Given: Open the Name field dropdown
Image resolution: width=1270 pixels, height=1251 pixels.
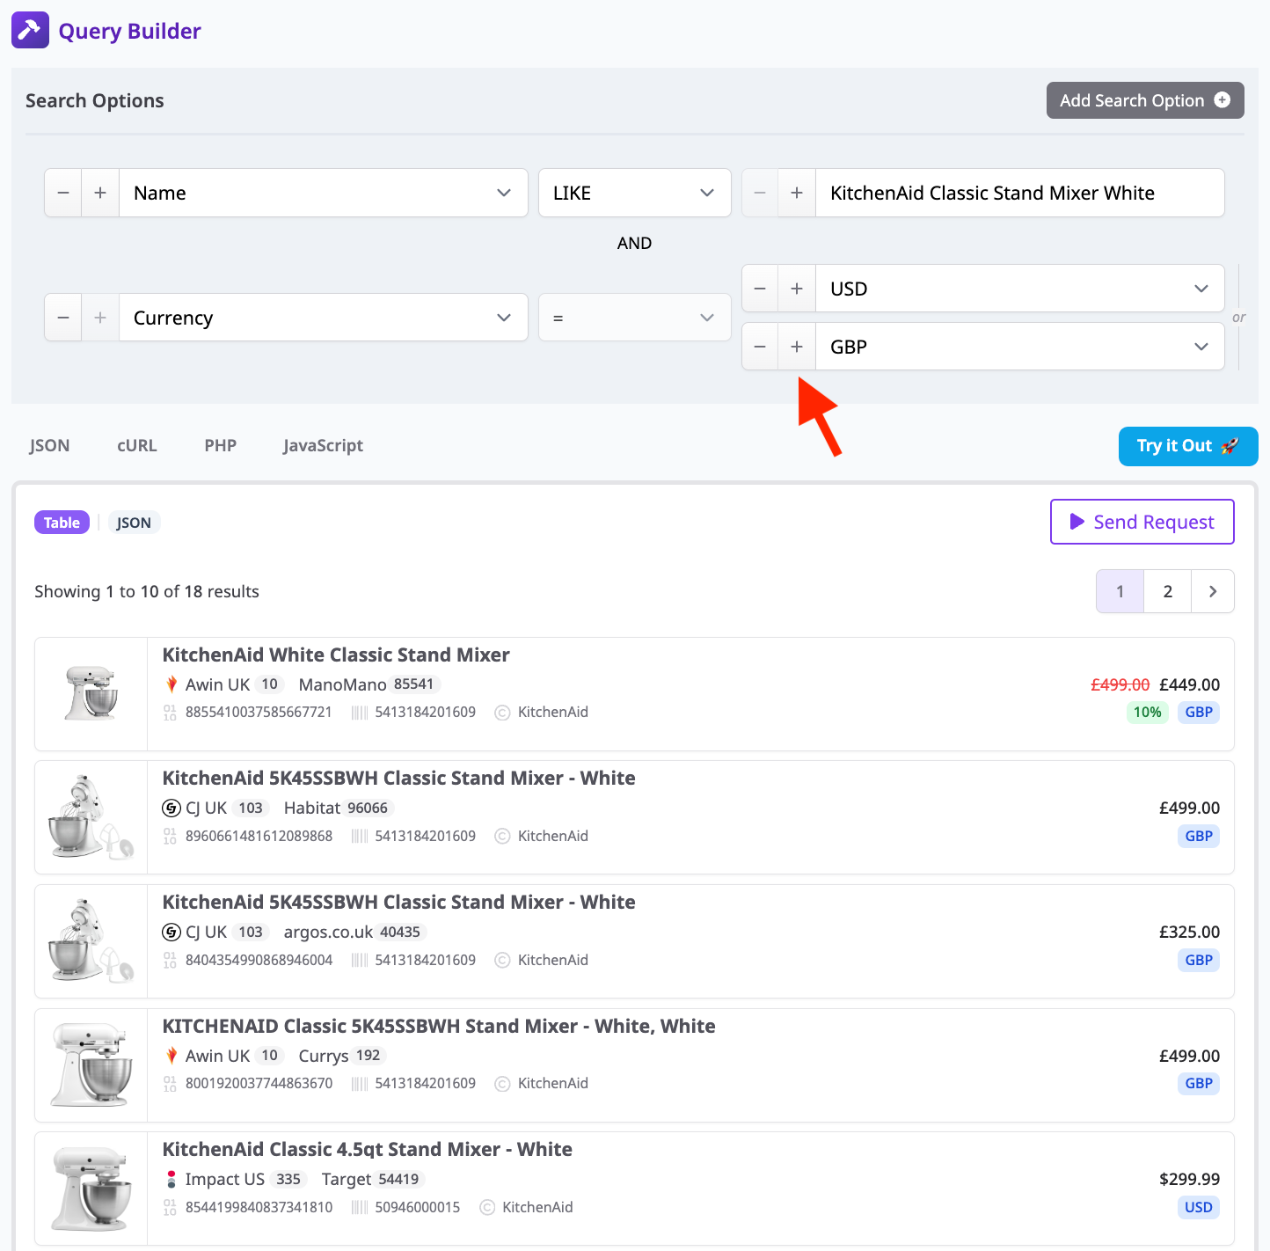Looking at the screenshot, I should 324,193.
